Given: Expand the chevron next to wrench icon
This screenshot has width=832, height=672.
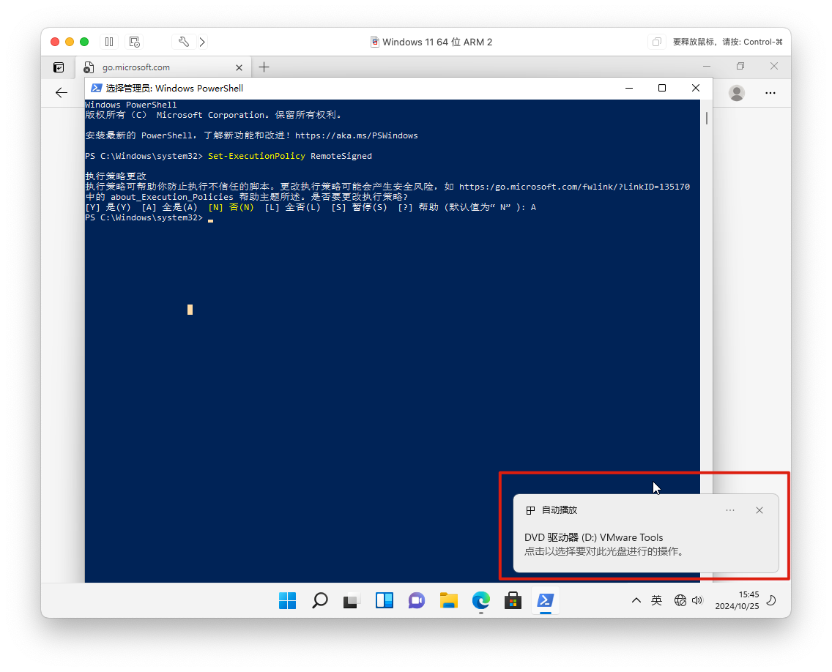Looking at the screenshot, I should point(202,42).
